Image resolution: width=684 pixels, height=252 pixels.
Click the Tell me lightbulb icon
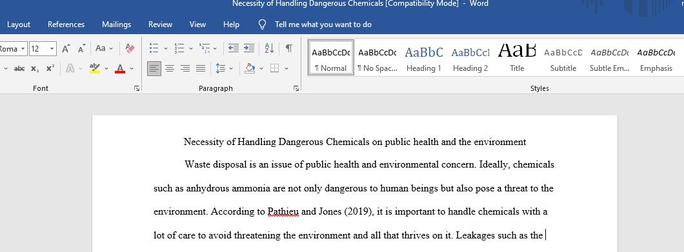(262, 24)
